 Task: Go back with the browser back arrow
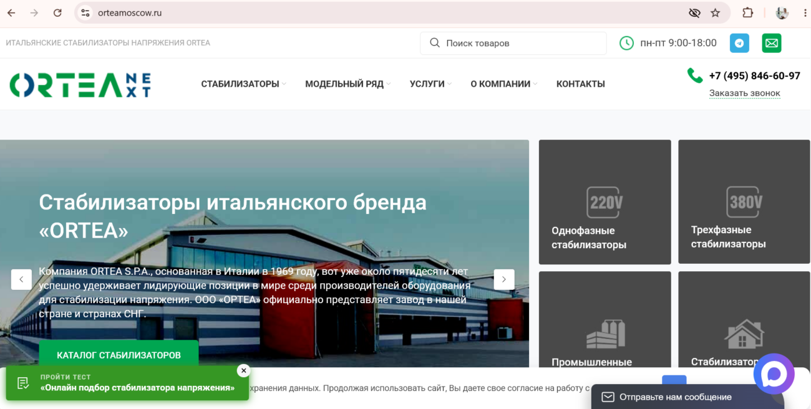click(x=11, y=12)
